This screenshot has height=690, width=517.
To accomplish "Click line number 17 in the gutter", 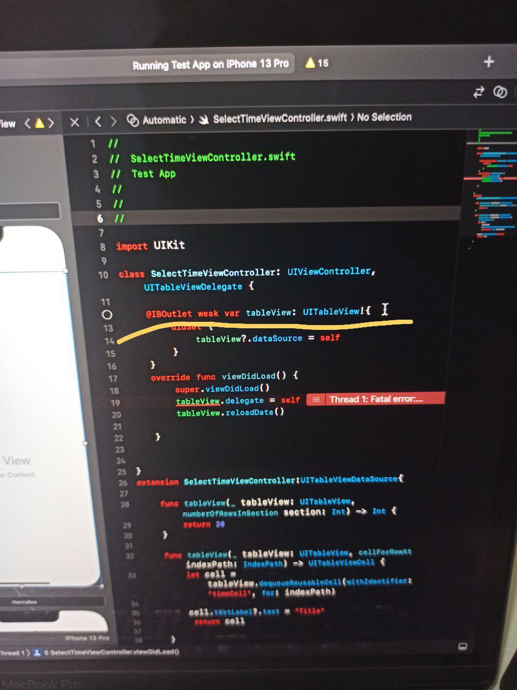I will point(113,378).
